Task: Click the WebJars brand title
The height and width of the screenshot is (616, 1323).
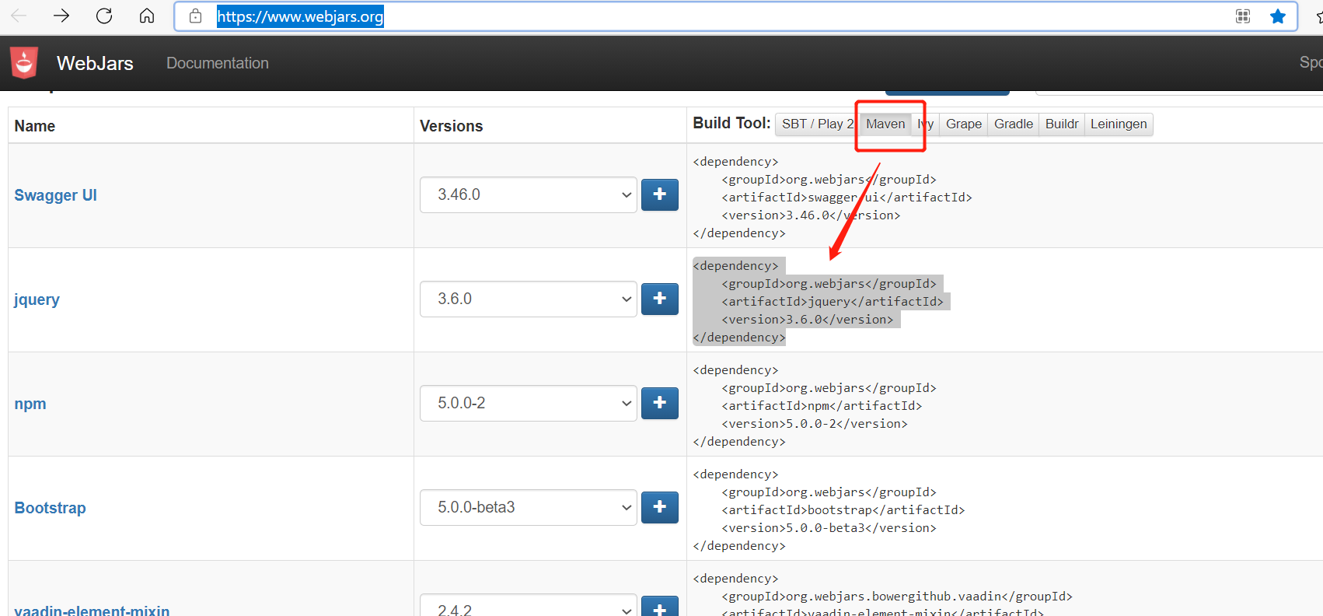Action: [x=95, y=63]
